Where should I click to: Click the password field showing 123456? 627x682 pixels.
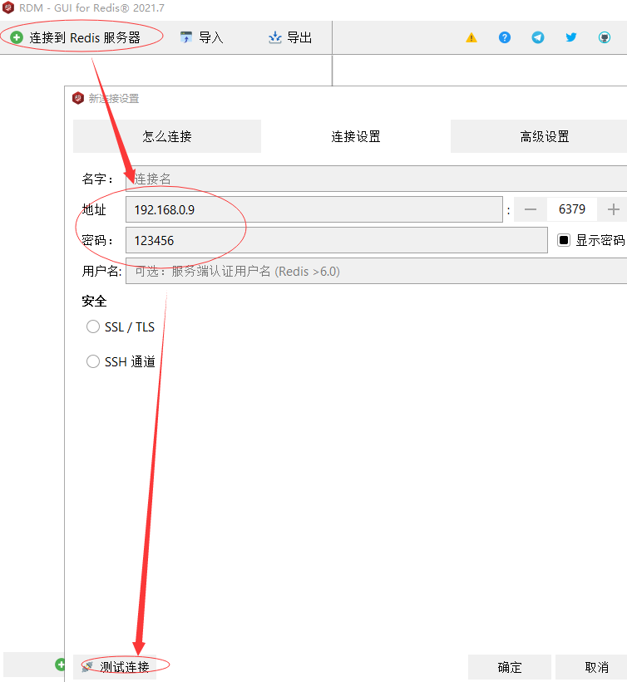click(x=337, y=240)
